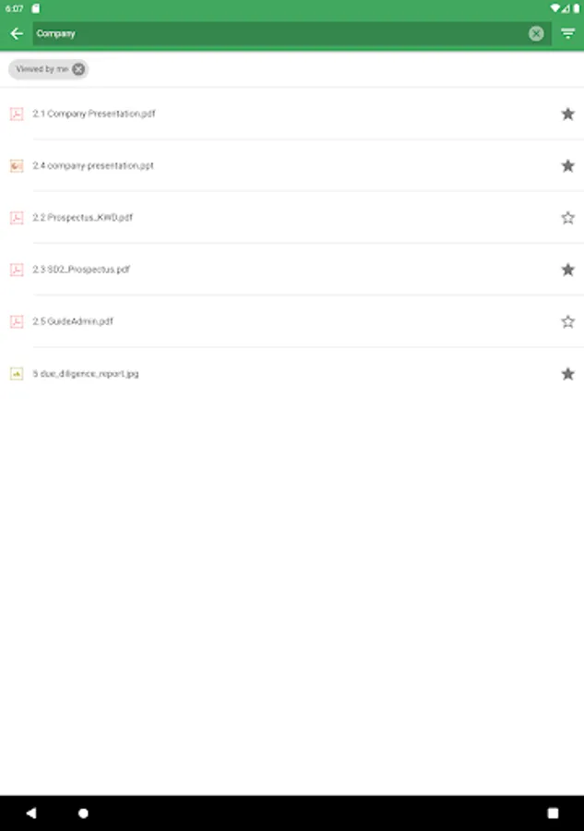The image size is (584, 831).
Task: Remove the Viewed by me filter chip
Action: click(79, 69)
